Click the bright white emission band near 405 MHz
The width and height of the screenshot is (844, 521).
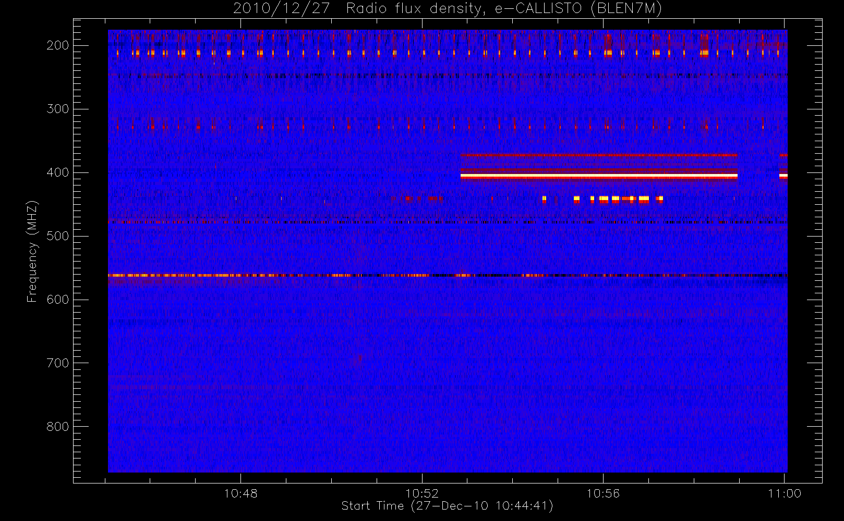coord(599,177)
